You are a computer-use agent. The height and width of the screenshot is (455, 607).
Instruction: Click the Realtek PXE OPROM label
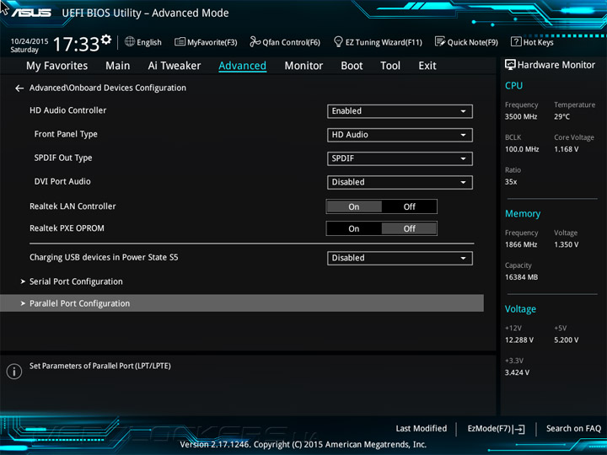67,228
